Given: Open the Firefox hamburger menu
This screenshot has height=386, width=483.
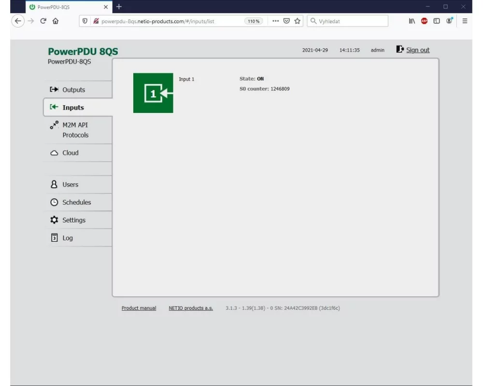Looking at the screenshot, I should click(x=465, y=21).
